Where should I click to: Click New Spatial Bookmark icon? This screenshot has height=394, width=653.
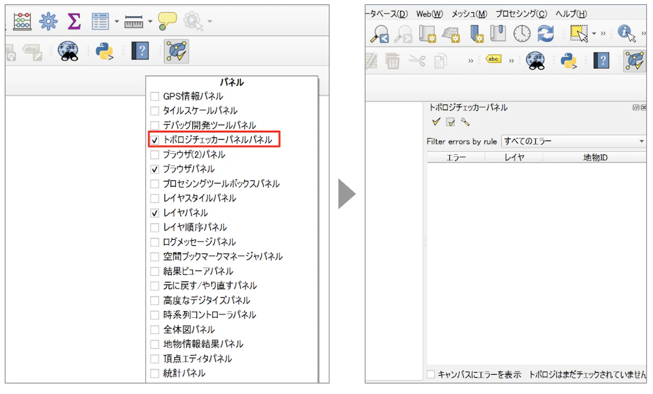point(476,34)
